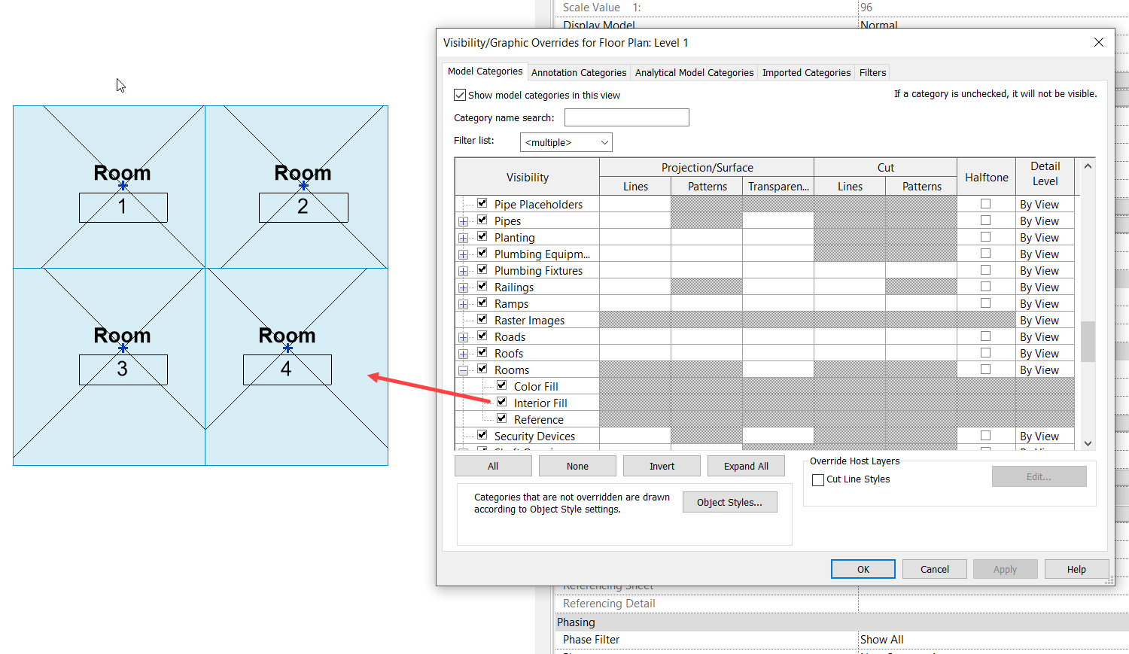The width and height of the screenshot is (1129, 654).
Task: Confirm changes with the OK button
Action: point(863,568)
